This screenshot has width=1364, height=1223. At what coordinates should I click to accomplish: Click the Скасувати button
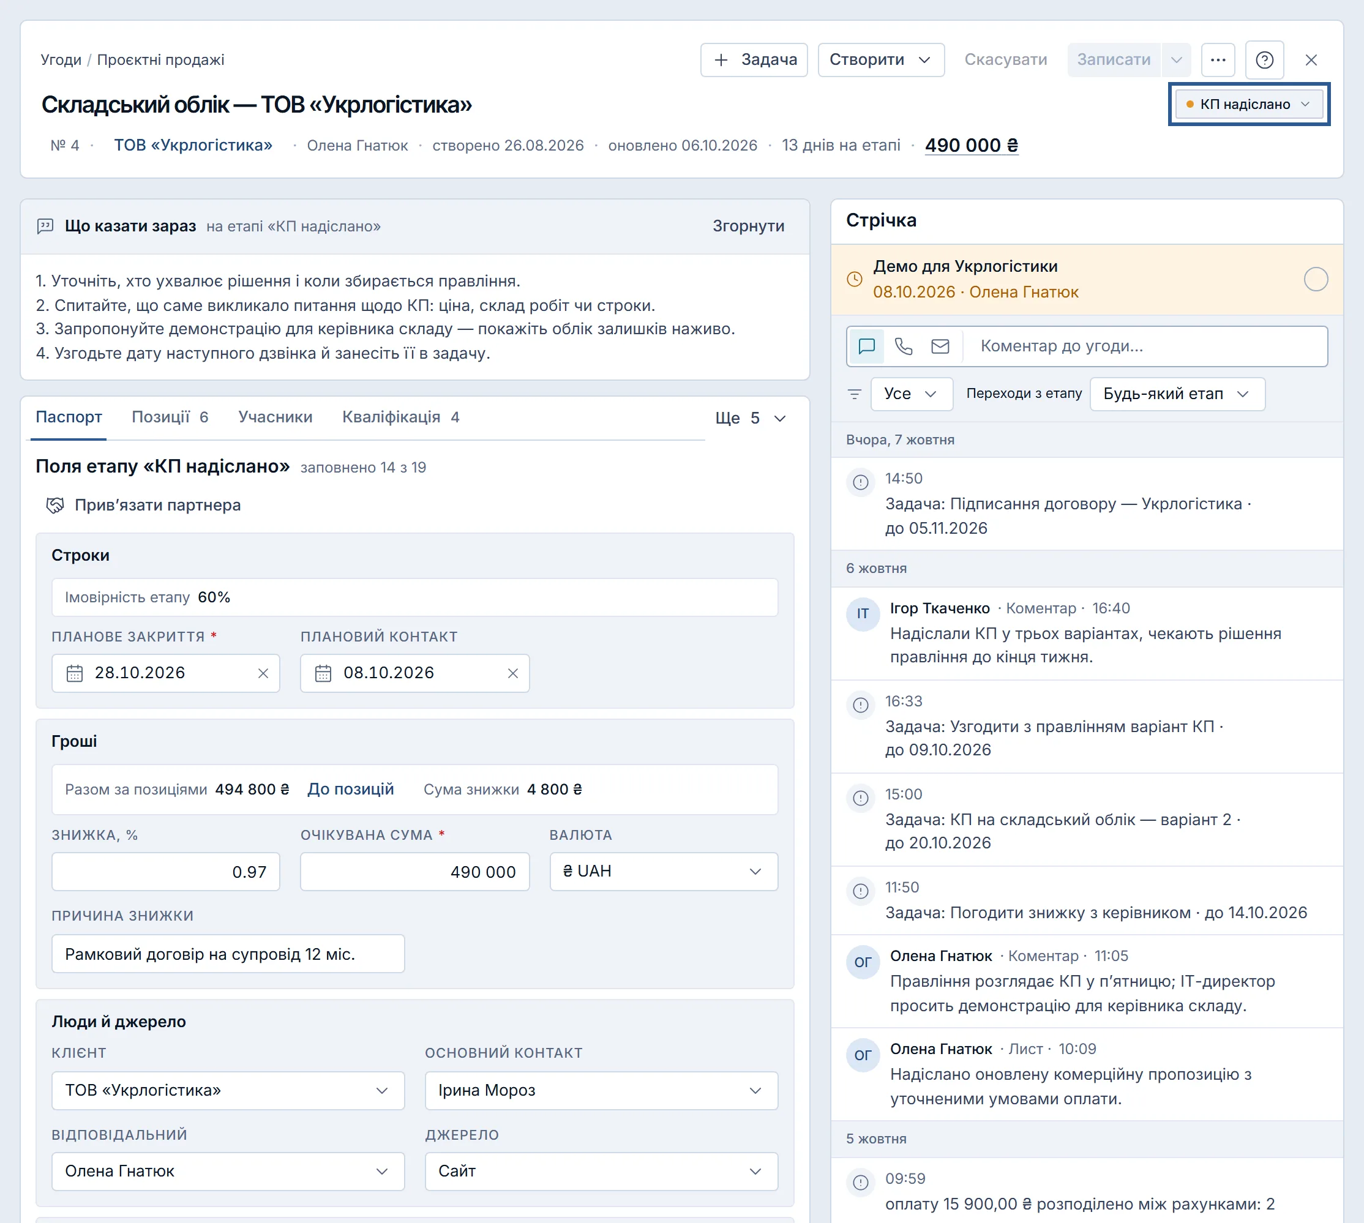pyautogui.click(x=1005, y=60)
